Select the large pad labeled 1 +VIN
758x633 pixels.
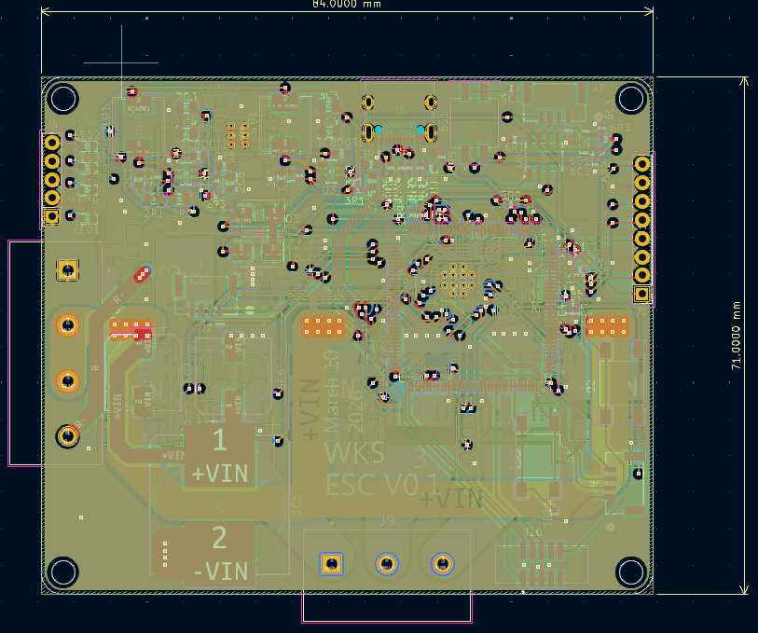[220, 456]
